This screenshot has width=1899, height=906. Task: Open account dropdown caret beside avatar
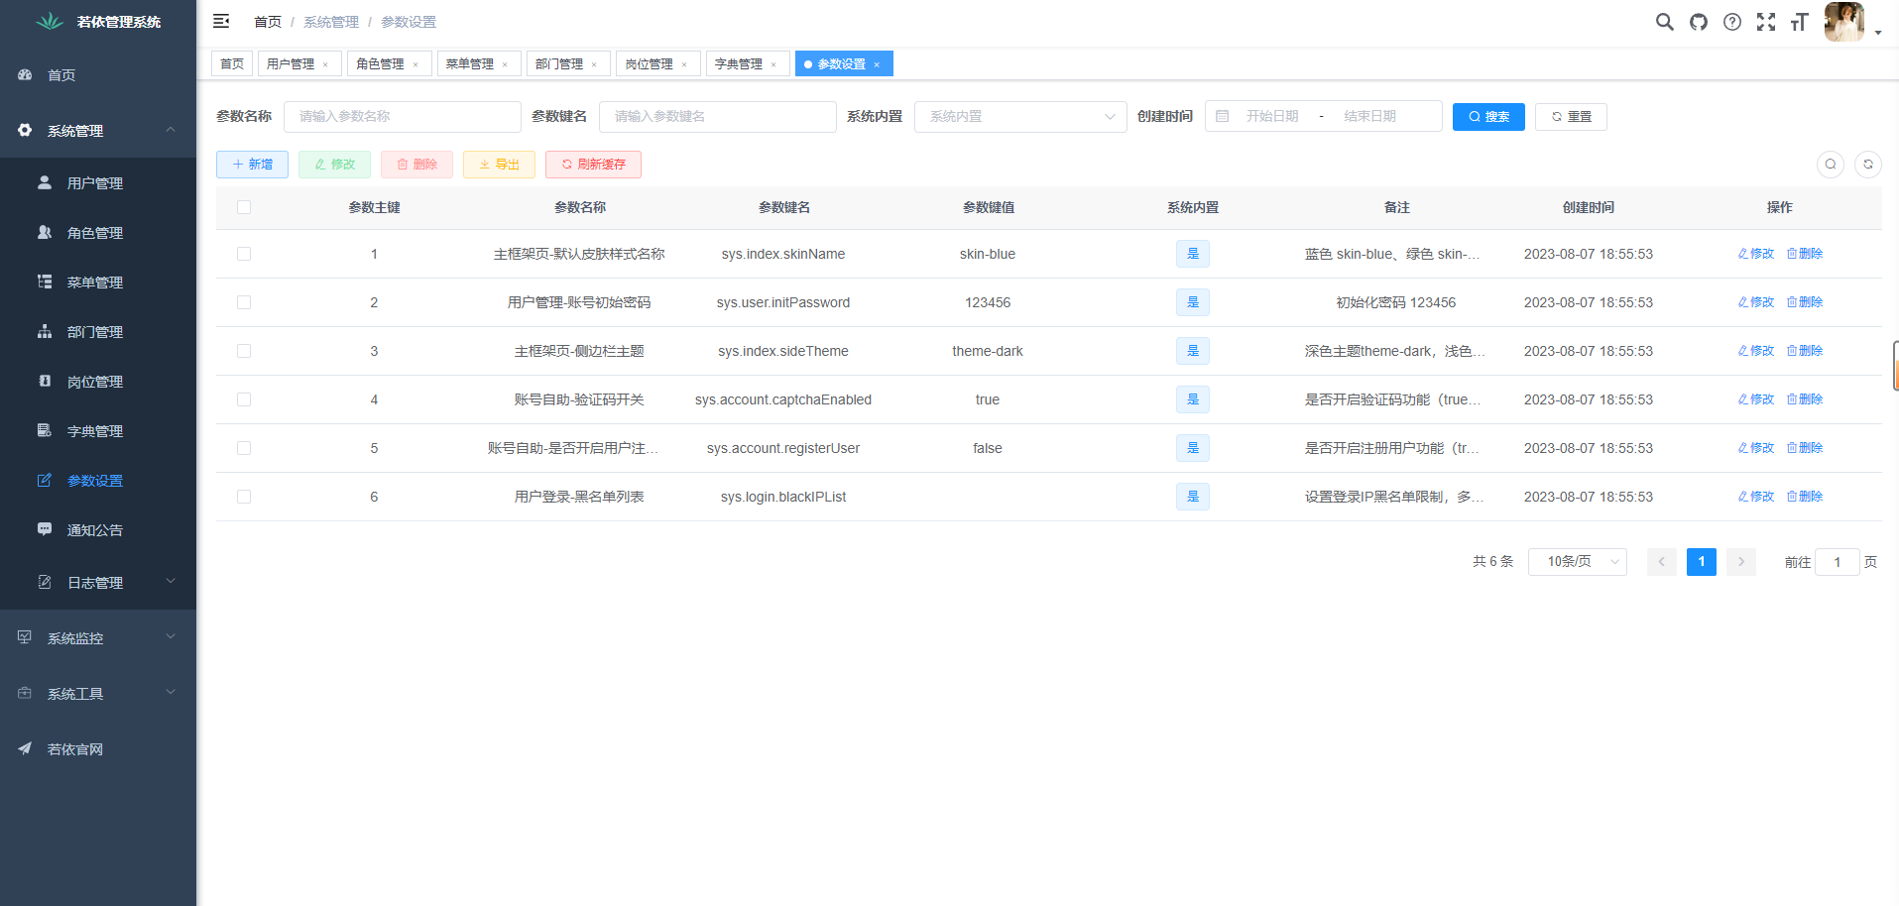[x=1878, y=33]
